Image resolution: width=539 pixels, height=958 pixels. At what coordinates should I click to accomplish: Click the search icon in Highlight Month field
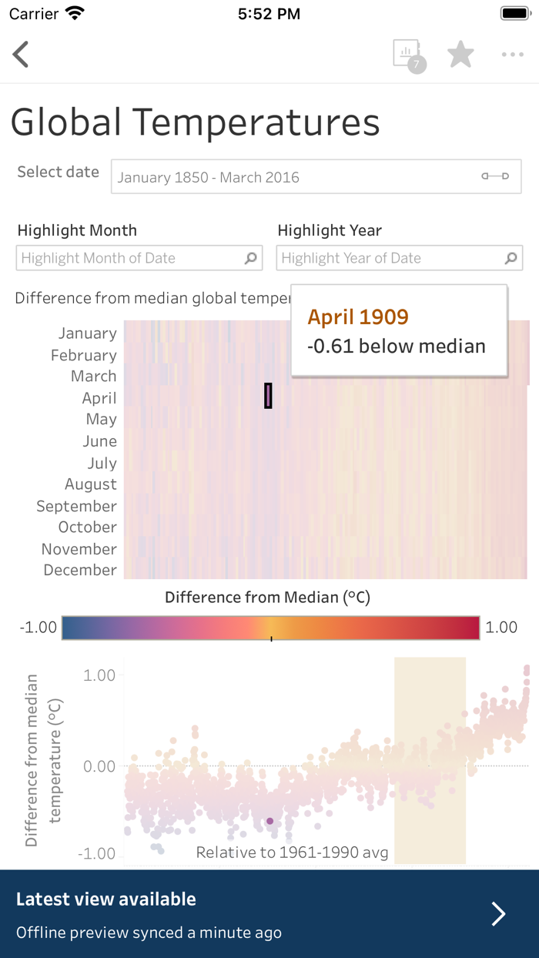(x=249, y=258)
